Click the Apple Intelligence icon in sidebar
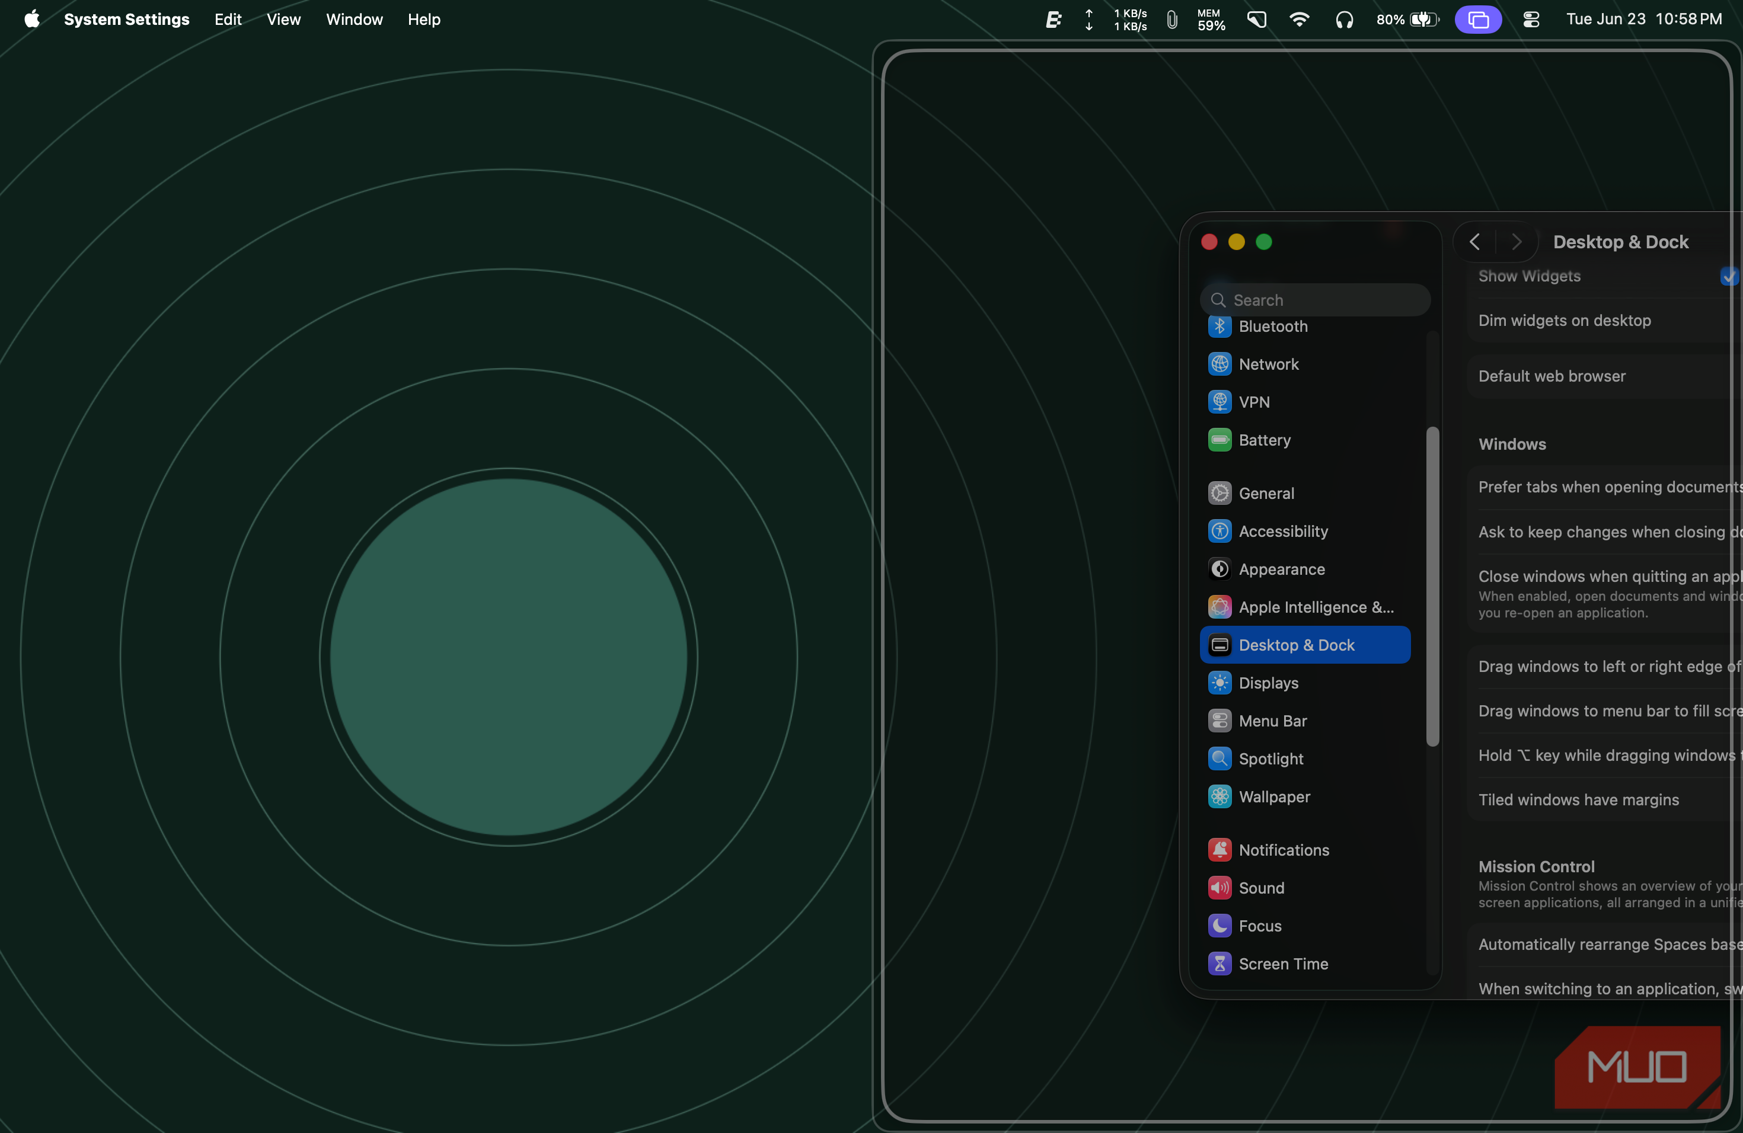The image size is (1743, 1133). click(1220, 607)
